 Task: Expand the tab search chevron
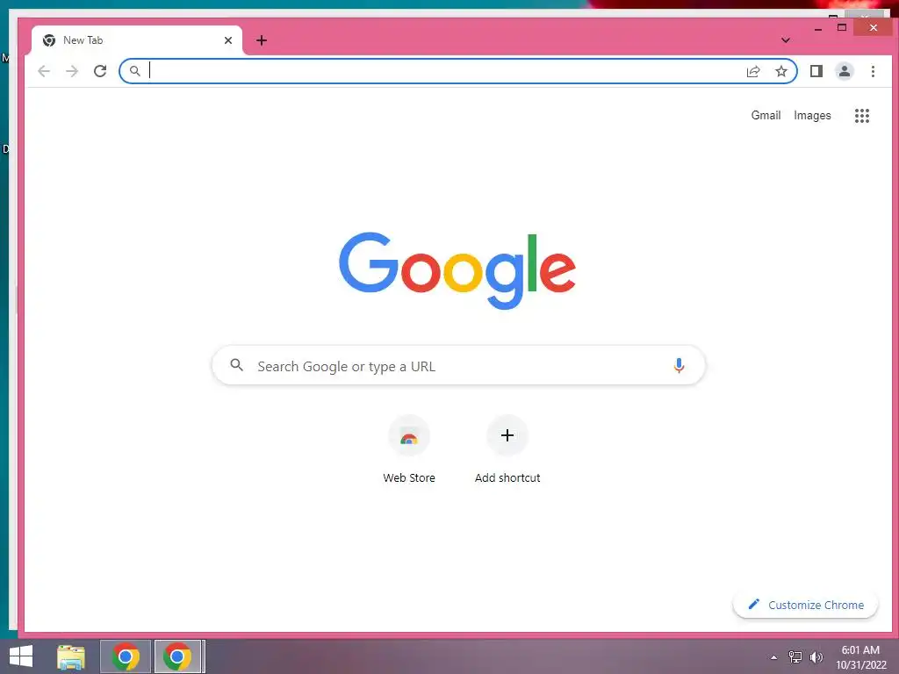[786, 40]
